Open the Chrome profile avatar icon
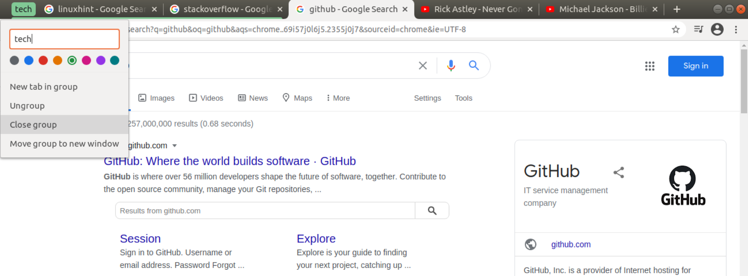Viewport: 748px width, 276px height. click(717, 29)
